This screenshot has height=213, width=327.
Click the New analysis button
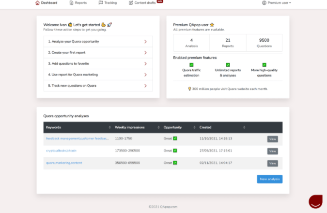click(x=269, y=179)
